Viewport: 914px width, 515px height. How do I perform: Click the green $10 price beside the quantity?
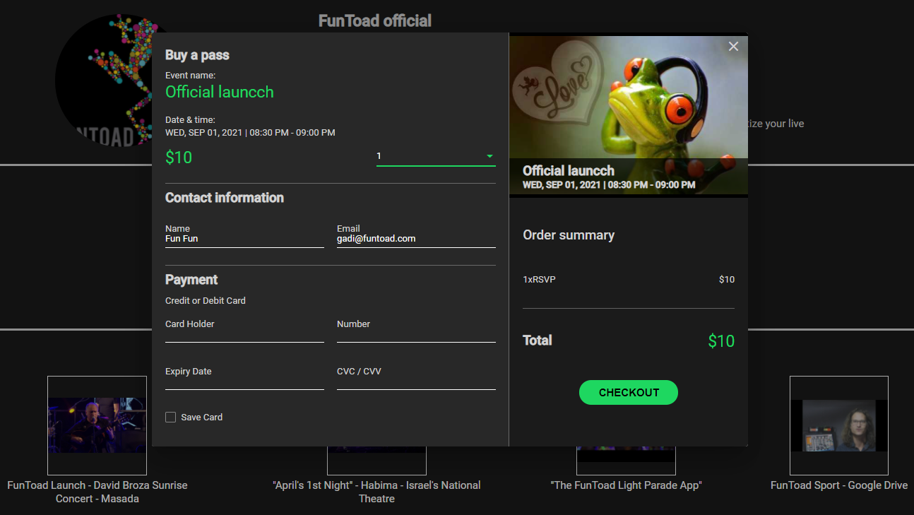(x=179, y=158)
